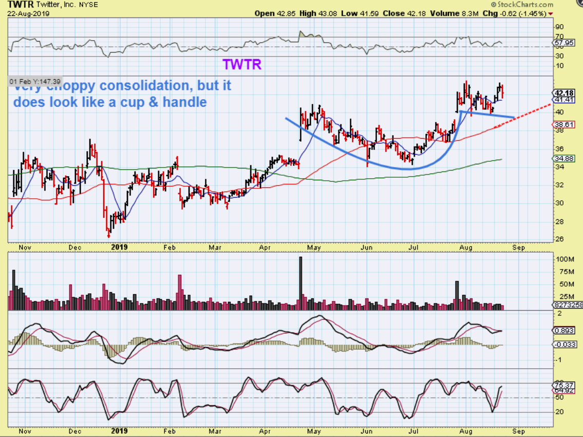The image size is (583, 437).
Task: Click 'Sep' on the date axis under the price panel
Action: tap(519, 248)
